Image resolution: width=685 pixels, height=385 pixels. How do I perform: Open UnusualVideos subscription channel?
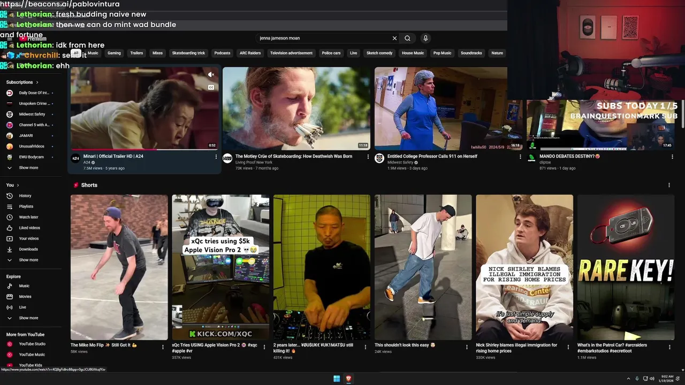(x=31, y=147)
